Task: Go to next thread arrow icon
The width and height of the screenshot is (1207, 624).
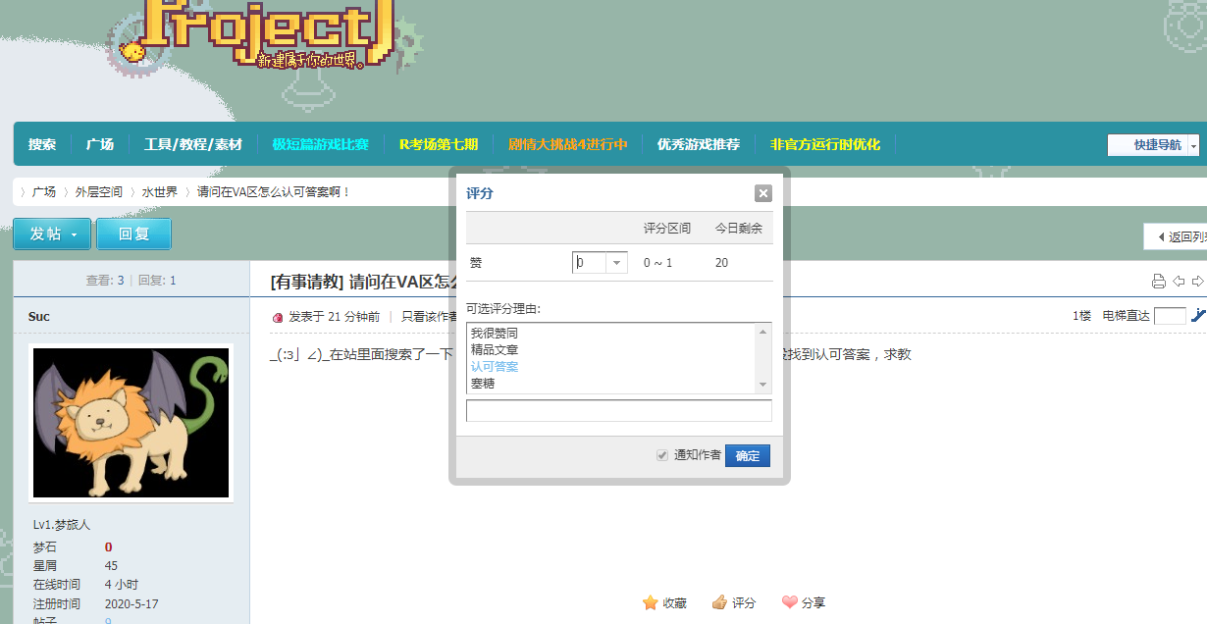Action: [x=1198, y=282]
